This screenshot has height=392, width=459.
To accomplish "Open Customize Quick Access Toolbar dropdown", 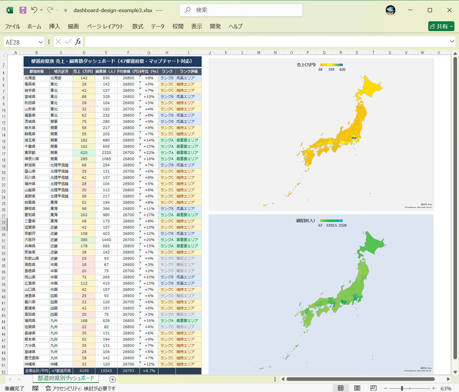I will click(x=65, y=10).
